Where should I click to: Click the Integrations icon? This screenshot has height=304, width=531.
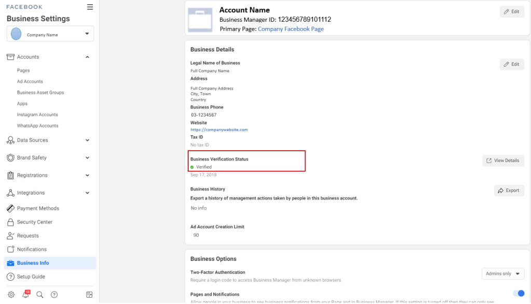(10, 193)
